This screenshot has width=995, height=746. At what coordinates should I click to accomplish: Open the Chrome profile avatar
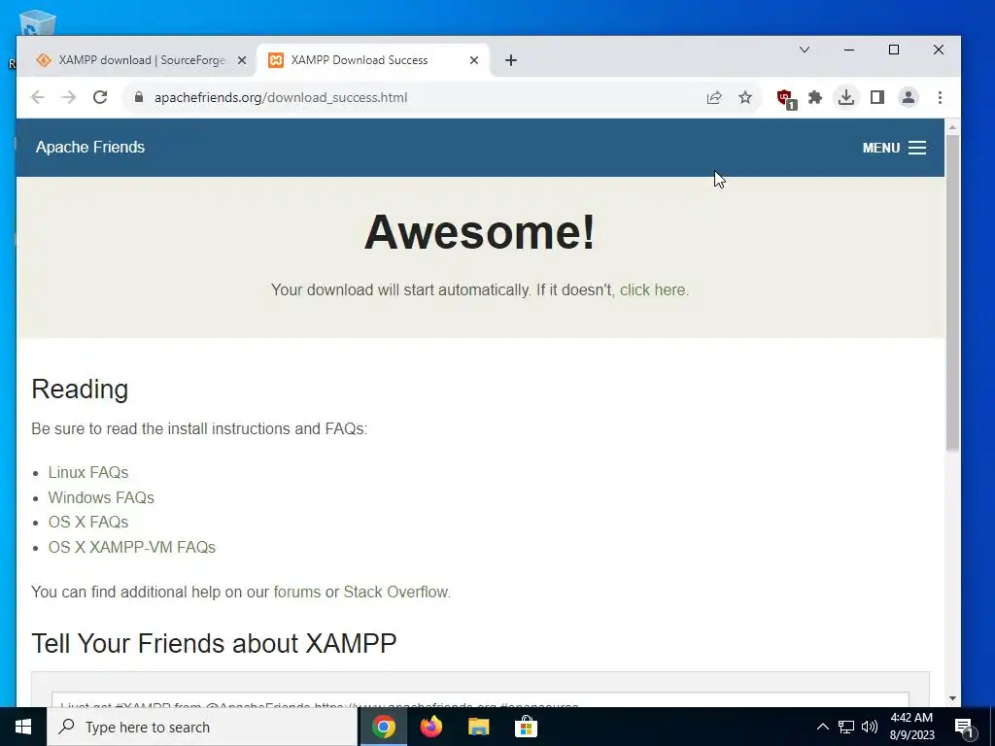pos(909,98)
